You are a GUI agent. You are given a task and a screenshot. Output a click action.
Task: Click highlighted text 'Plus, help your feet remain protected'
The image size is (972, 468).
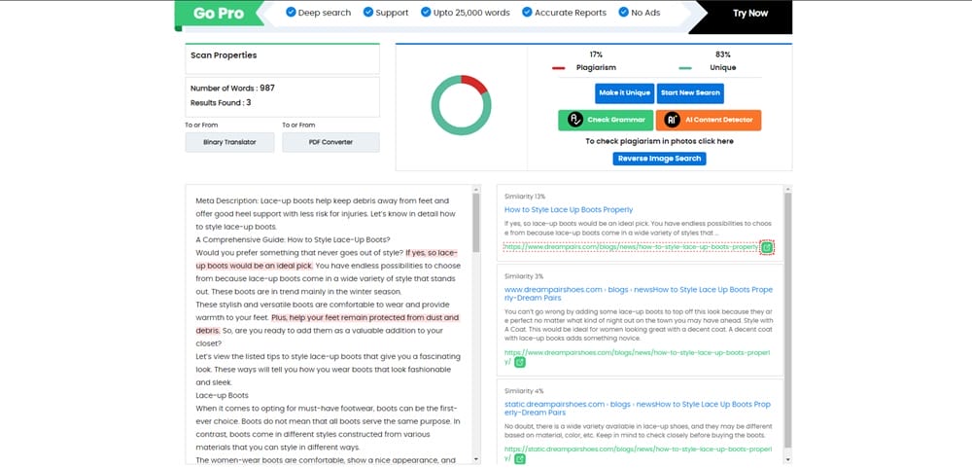pos(365,318)
